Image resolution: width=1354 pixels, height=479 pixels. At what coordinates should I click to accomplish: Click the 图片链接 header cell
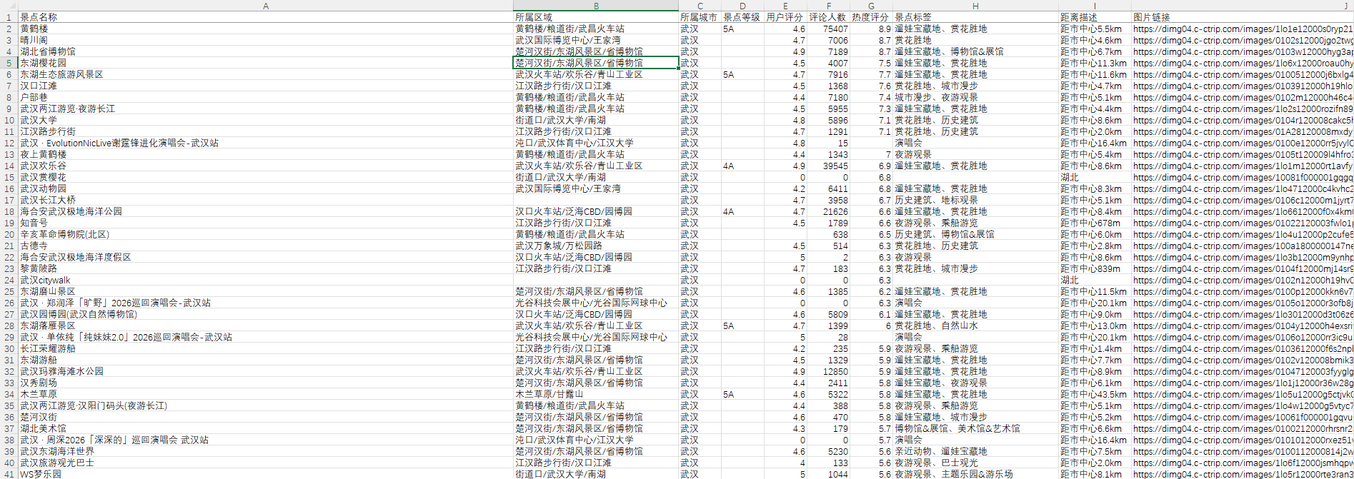(1242, 17)
